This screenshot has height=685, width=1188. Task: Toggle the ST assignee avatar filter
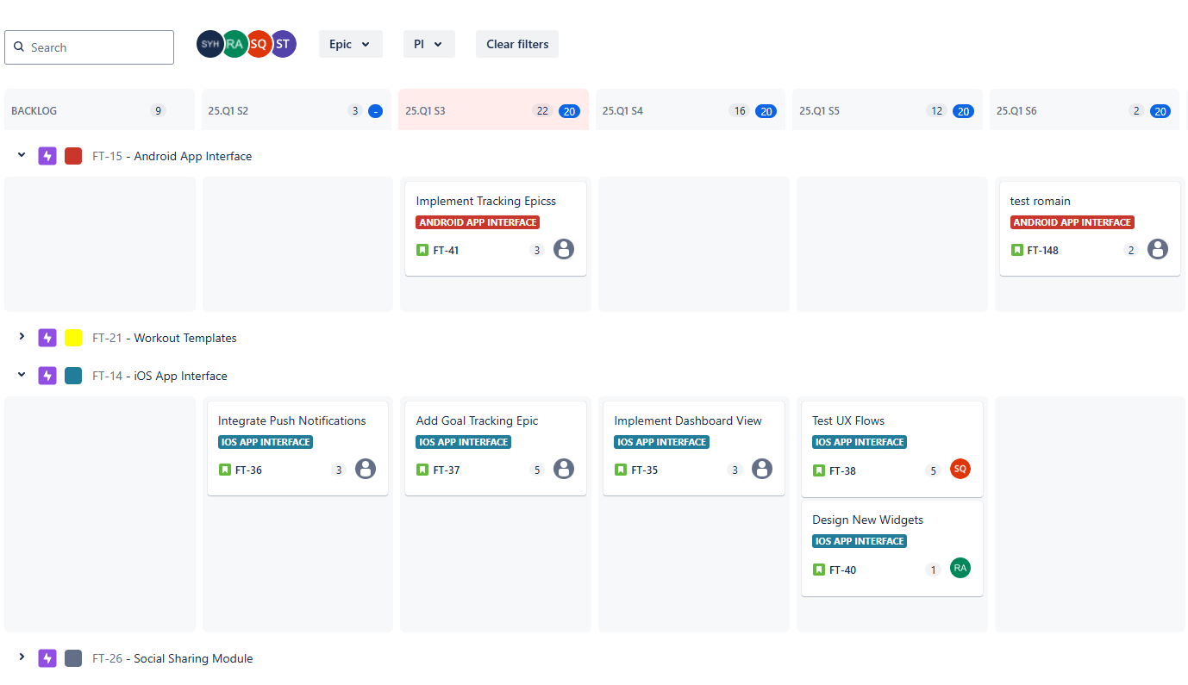click(x=284, y=44)
